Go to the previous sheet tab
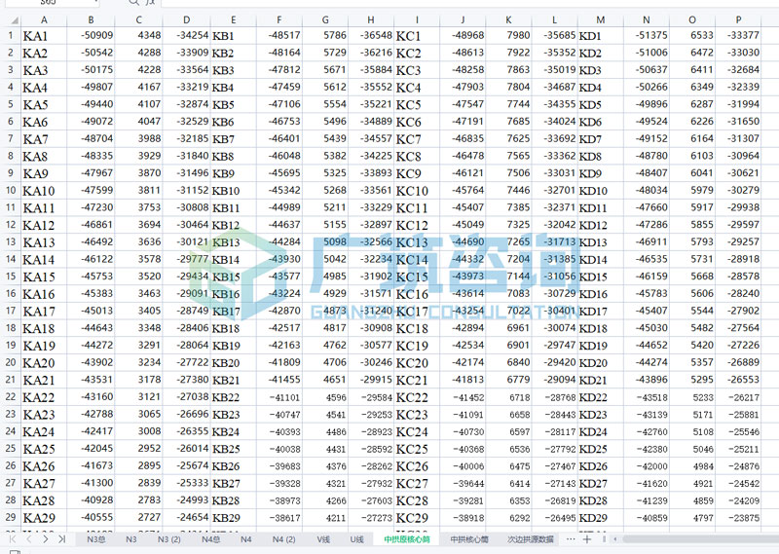 point(29,539)
